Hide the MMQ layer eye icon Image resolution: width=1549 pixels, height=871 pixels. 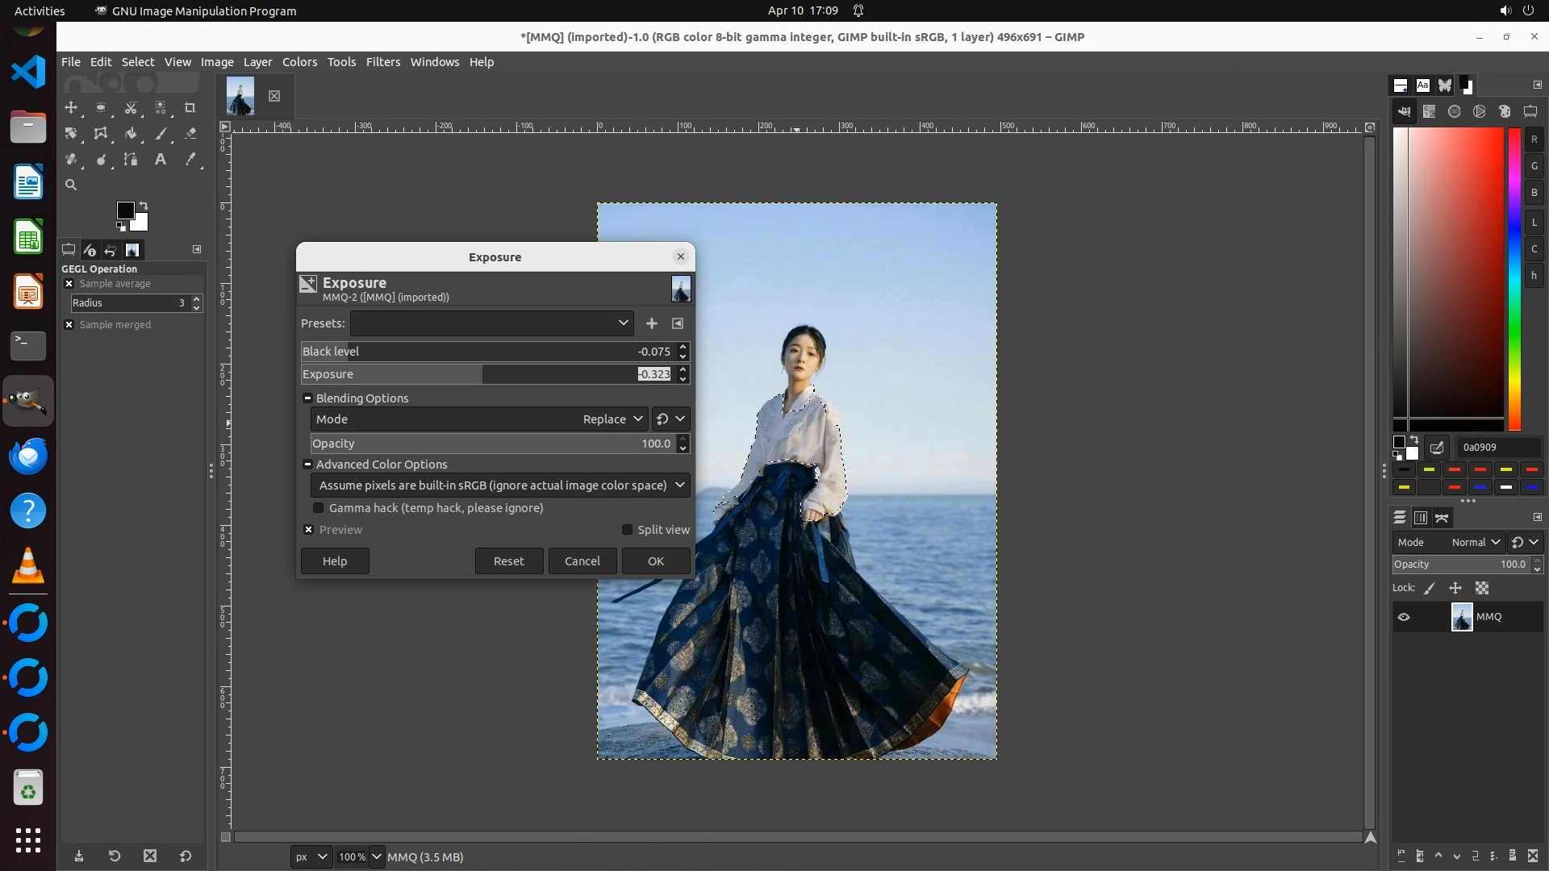tap(1404, 617)
